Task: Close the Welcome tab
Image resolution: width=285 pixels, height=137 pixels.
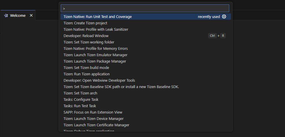Action: [31, 16]
